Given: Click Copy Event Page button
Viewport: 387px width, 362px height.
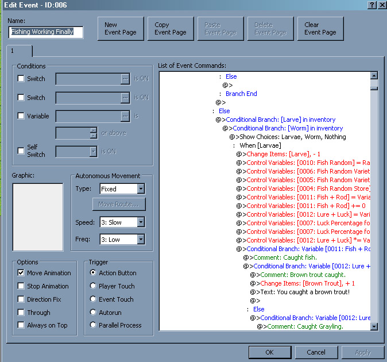Looking at the screenshot, I should pos(171,29).
